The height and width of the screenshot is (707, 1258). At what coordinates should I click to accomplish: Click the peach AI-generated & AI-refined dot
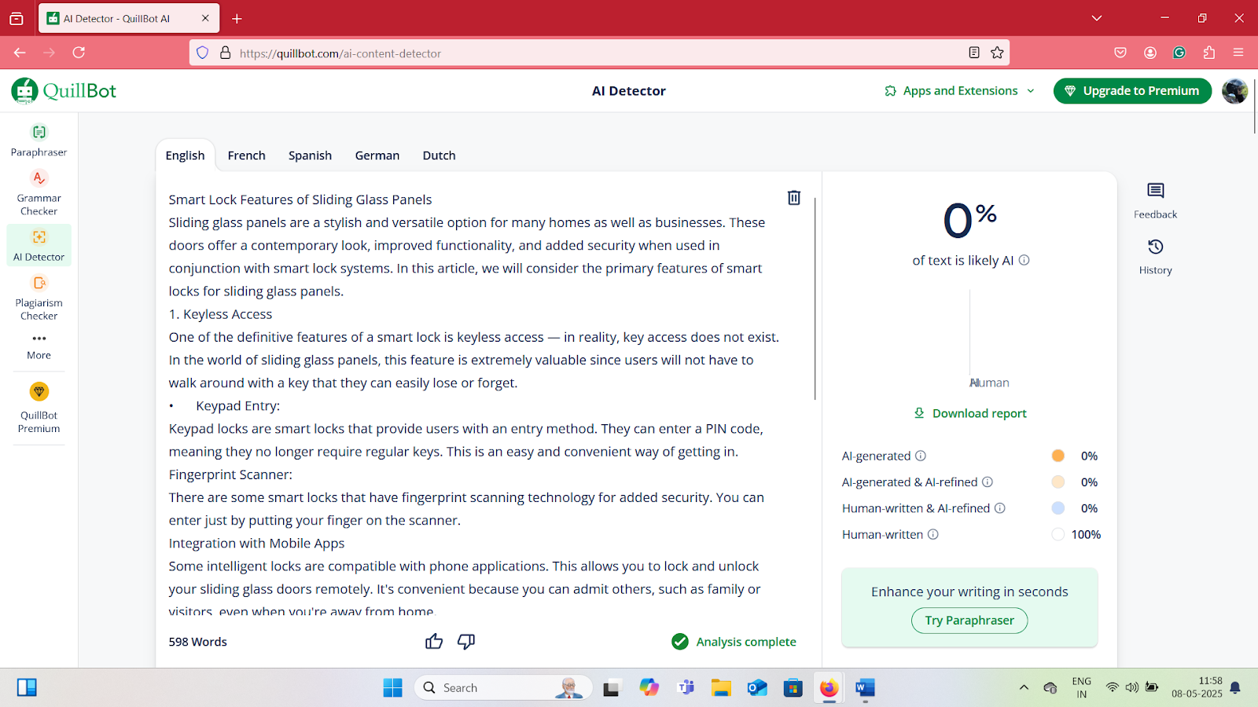pyautogui.click(x=1058, y=482)
